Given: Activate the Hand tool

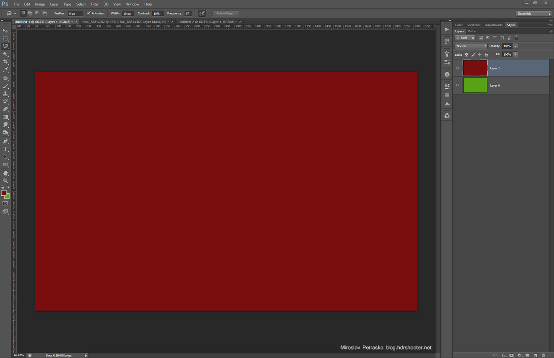Looking at the screenshot, I should coord(5,173).
